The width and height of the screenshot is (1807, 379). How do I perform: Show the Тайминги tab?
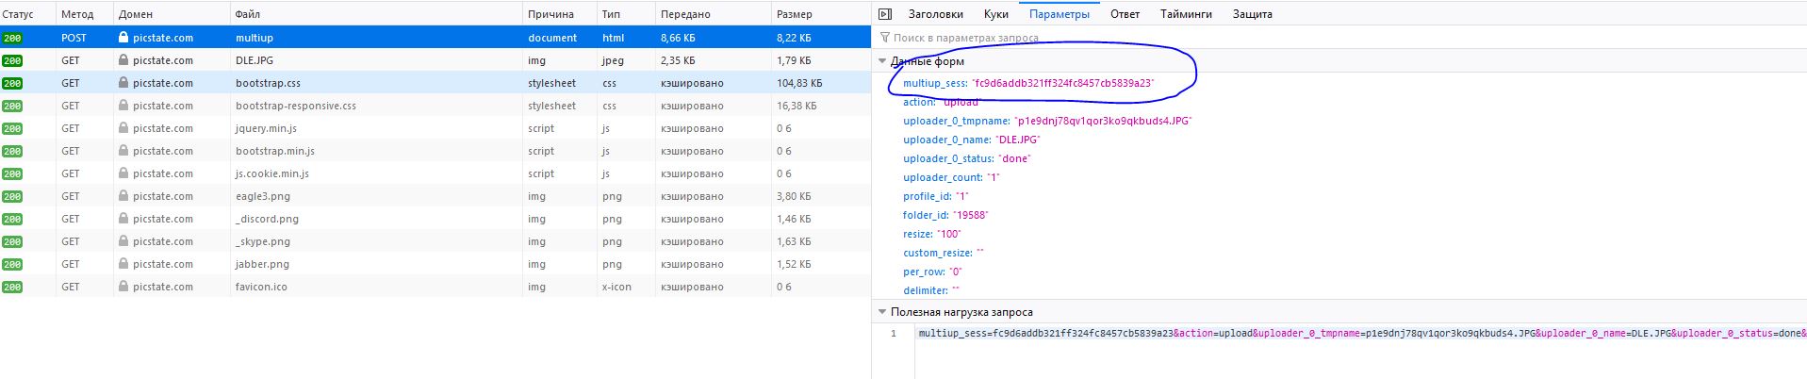1186,14
